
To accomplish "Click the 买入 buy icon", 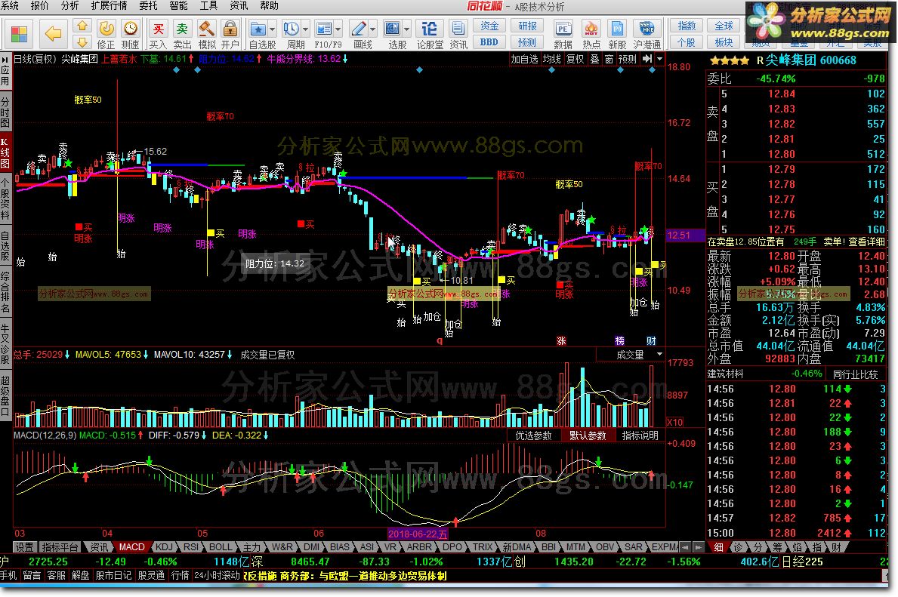I will tap(158, 35).
